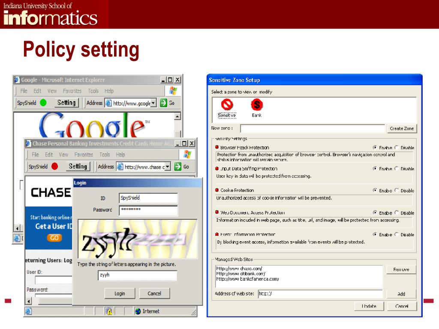The height and width of the screenshot is (329, 439).
Task: Select the Bank zone dollar icon
Action: [257, 105]
